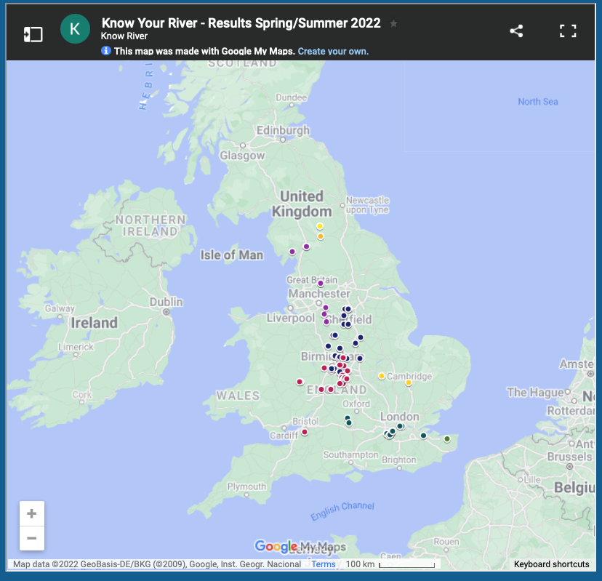The width and height of the screenshot is (602, 581).
Task: Zoom in with the plus button
Action: click(32, 513)
